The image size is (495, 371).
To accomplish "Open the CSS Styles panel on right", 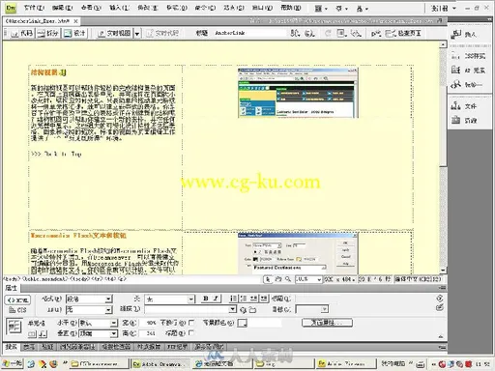I will (x=468, y=56).
